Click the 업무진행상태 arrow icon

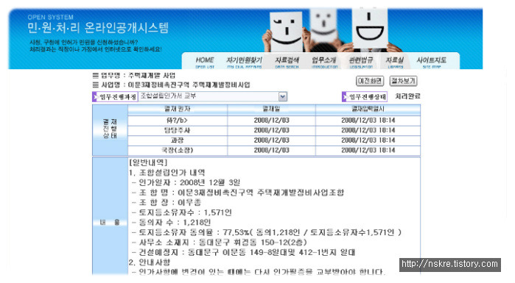pyautogui.click(x=345, y=97)
